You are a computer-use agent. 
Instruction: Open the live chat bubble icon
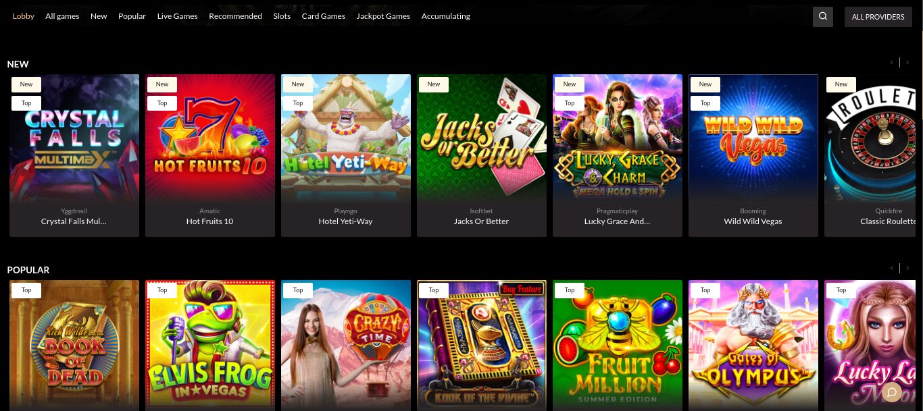point(892,391)
